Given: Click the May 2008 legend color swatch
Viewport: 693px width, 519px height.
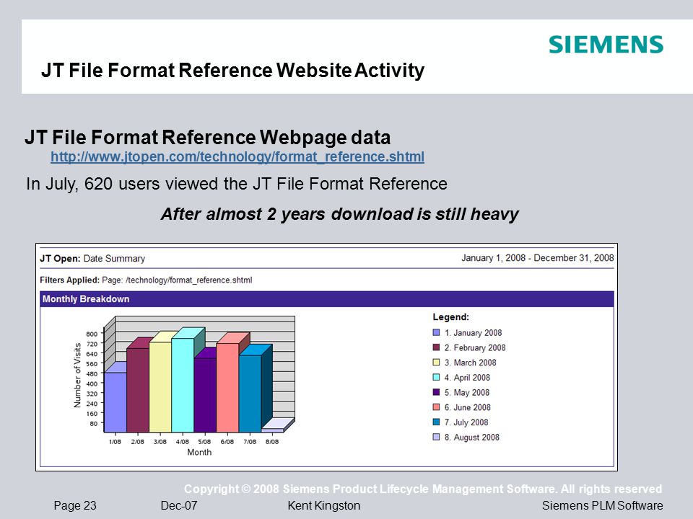Looking at the screenshot, I should 436,392.
